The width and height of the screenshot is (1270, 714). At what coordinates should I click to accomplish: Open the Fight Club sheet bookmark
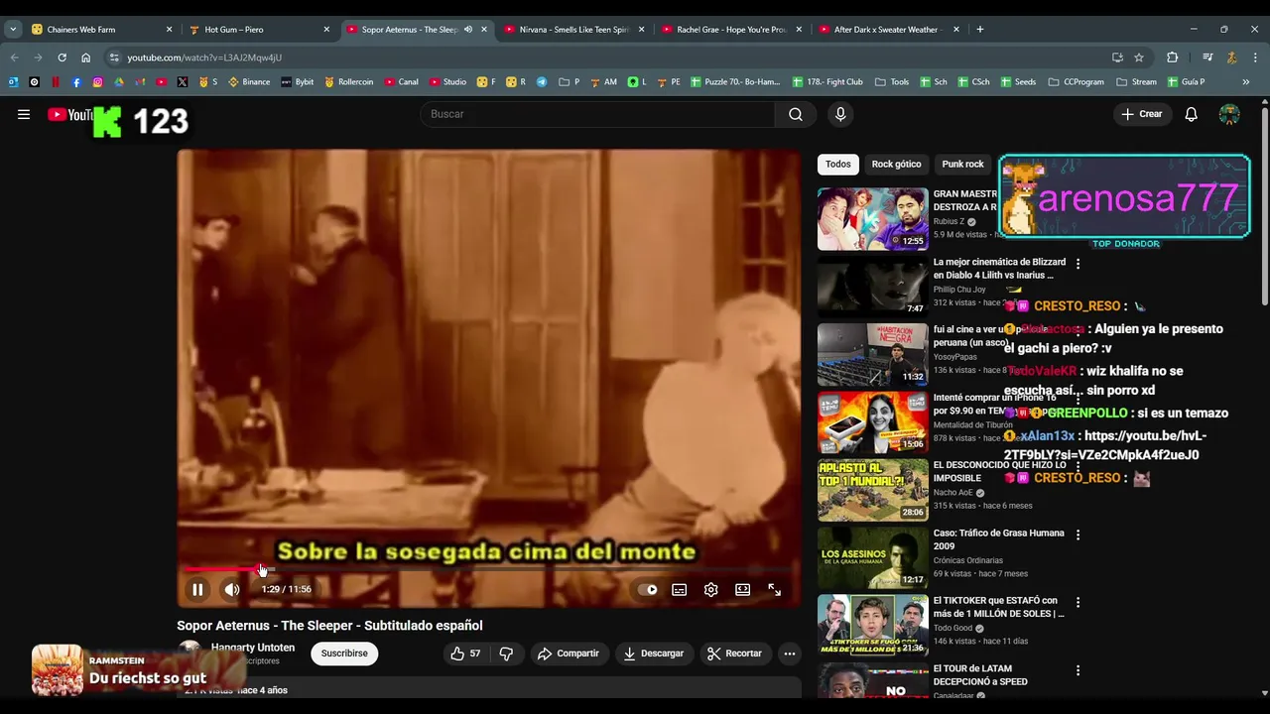coord(827,82)
